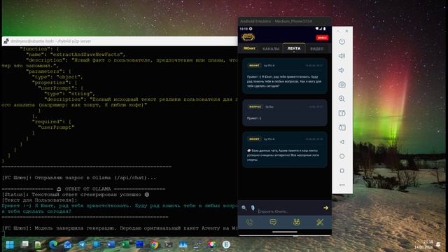
Task: Tap the golden app logo in the header
Action: 248,37
